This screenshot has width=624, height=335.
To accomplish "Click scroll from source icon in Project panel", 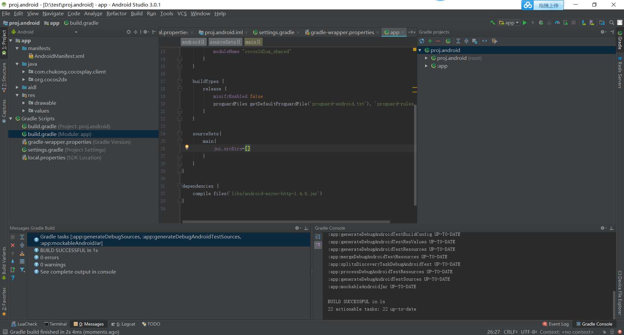I will coord(129,32).
